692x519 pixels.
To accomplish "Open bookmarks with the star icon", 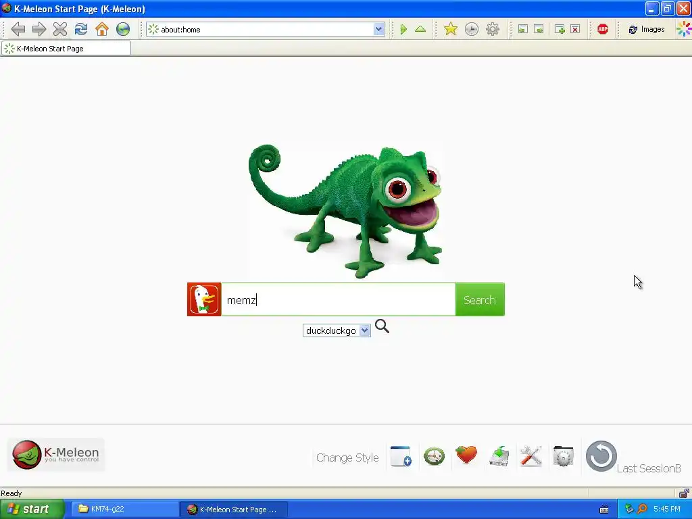I will (x=451, y=29).
